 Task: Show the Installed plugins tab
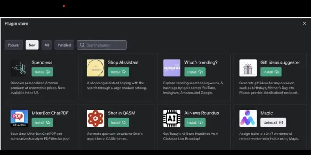(64, 45)
